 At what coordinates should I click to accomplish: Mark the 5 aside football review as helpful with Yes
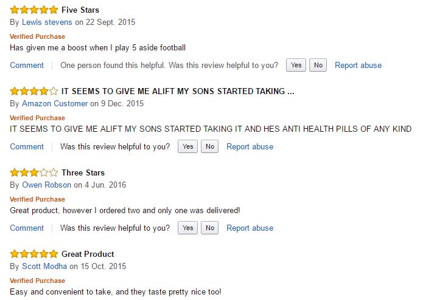click(x=296, y=65)
